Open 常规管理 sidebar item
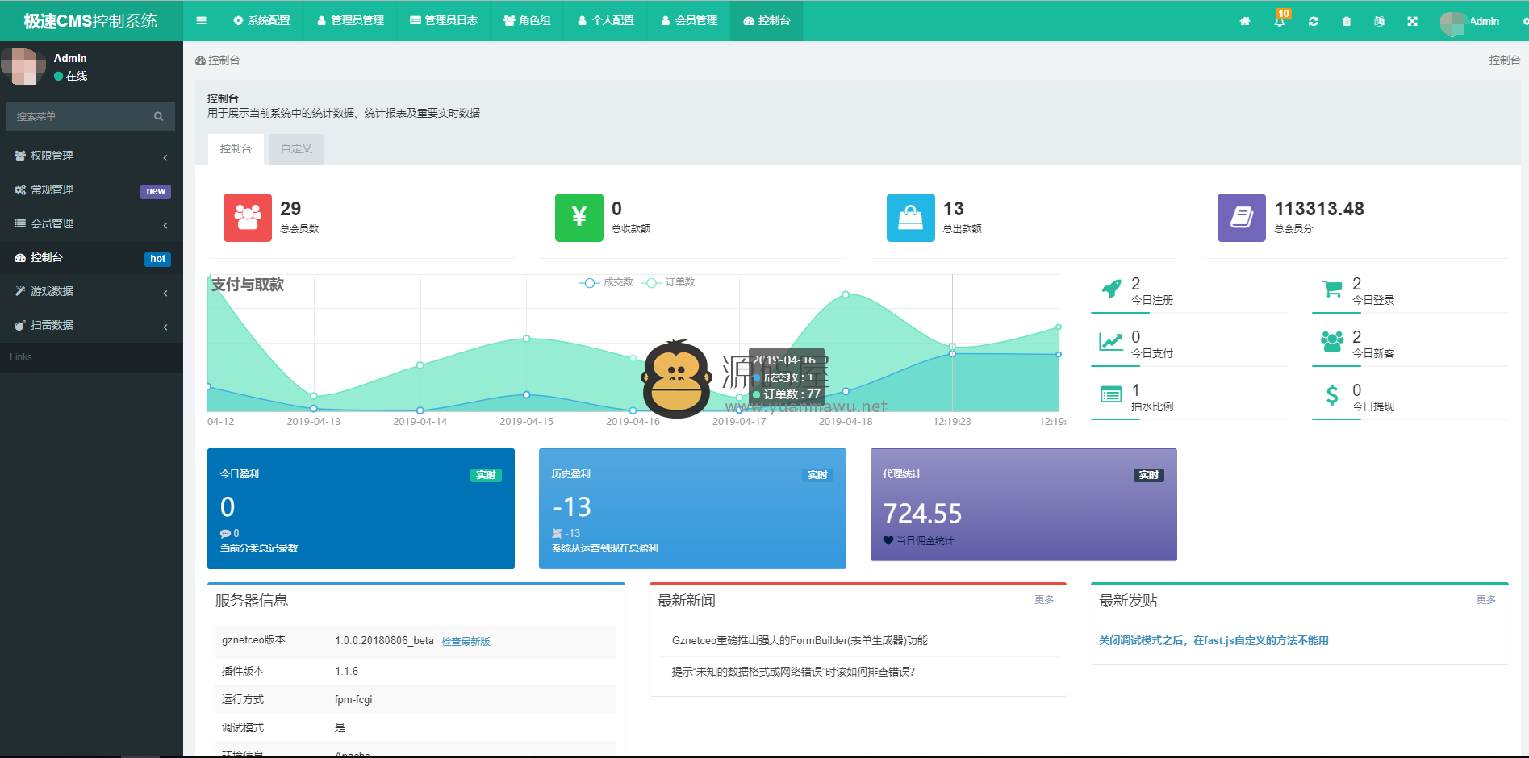The width and height of the screenshot is (1529, 758). tap(91, 189)
